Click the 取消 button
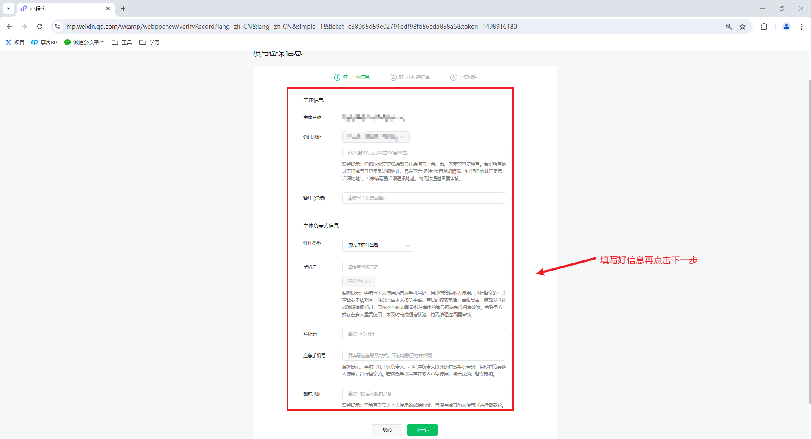Image resolution: width=811 pixels, height=439 pixels. 387,430
